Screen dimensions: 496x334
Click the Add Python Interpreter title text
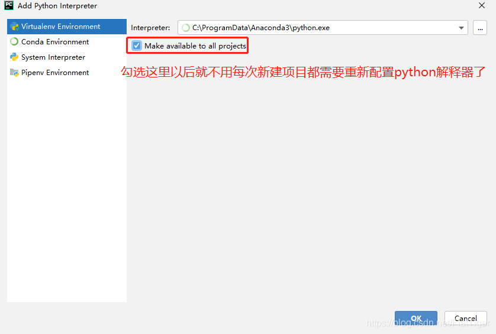(57, 6)
